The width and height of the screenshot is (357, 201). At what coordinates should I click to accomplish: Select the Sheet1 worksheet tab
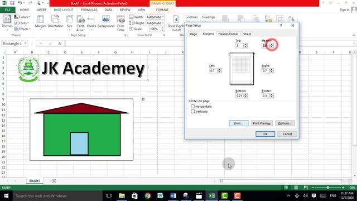35,181
